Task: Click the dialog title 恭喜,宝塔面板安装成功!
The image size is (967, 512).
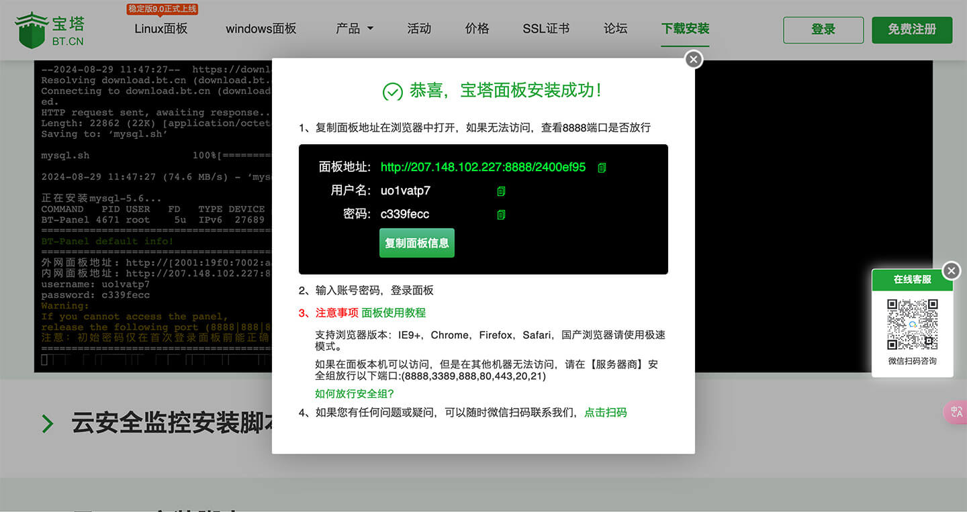Action: pyautogui.click(x=506, y=91)
